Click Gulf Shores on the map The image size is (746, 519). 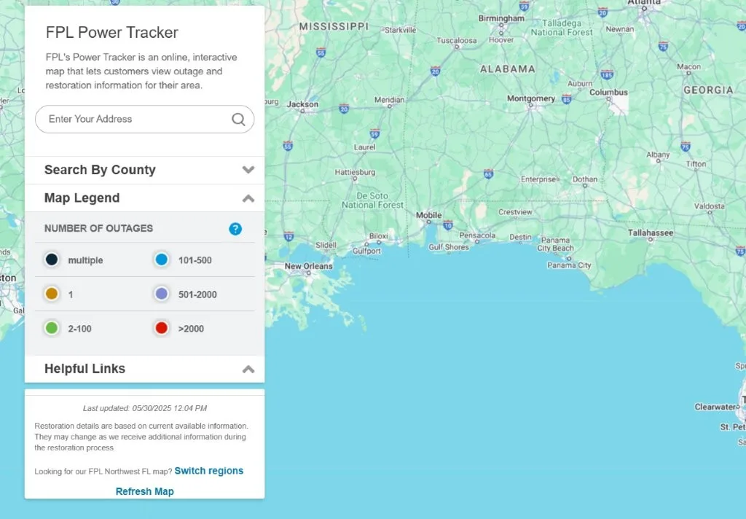coord(449,246)
